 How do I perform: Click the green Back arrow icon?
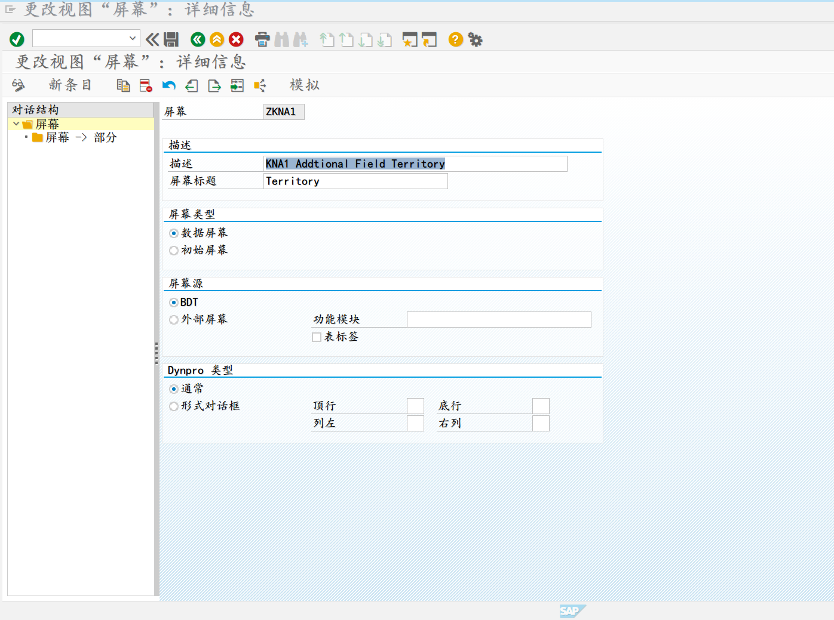pyautogui.click(x=198, y=39)
